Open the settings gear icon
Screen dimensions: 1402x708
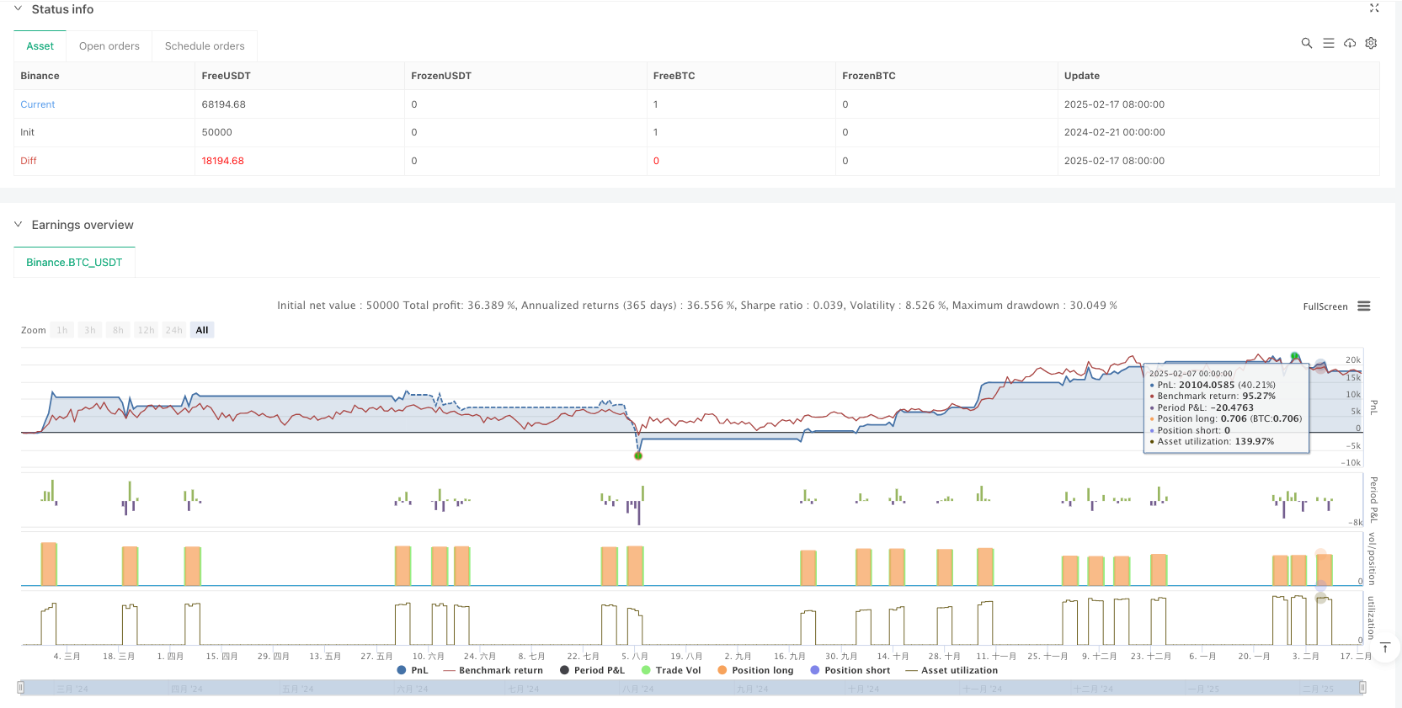point(1371,43)
